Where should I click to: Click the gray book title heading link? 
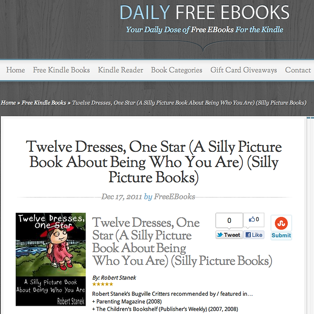(182, 242)
